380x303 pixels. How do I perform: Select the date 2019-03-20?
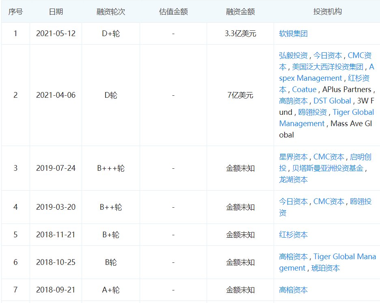point(56,207)
